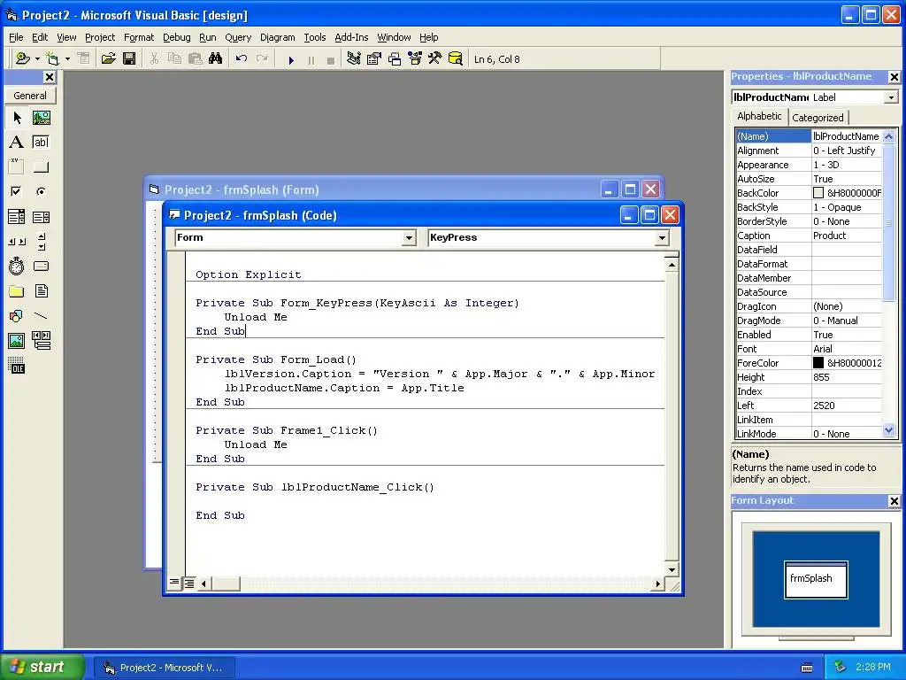Screen dimensions: 906x680
Task: Click the Add Form toolbar icon
Action: 52,58
